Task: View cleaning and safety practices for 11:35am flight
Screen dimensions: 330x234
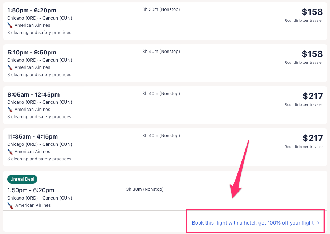Action: point(39,159)
